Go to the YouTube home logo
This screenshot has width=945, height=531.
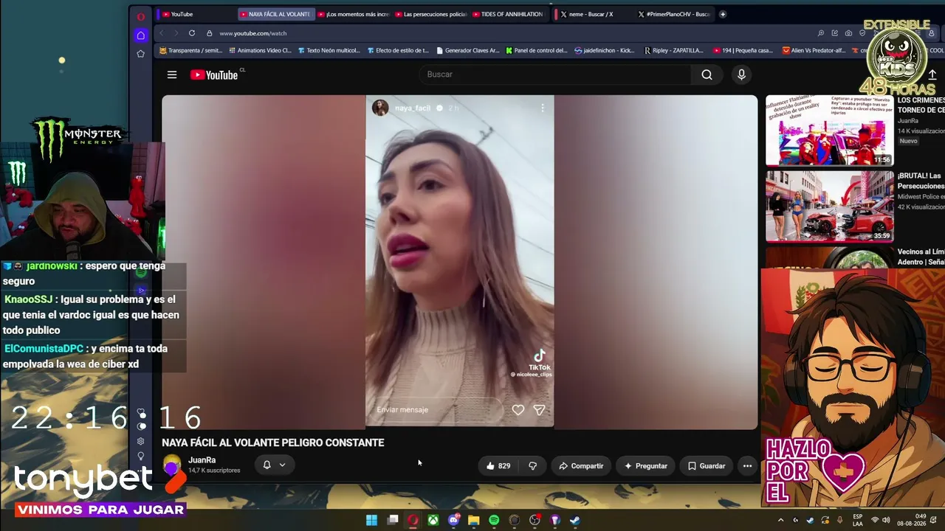coord(214,74)
